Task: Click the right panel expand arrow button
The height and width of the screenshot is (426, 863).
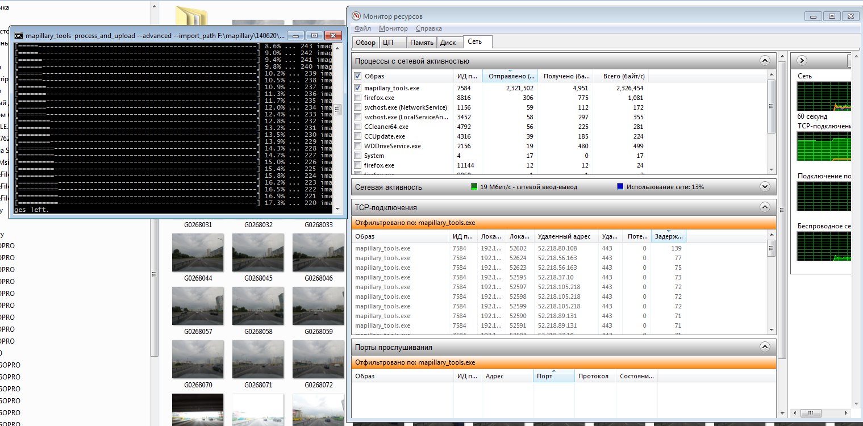Action: tap(802, 60)
